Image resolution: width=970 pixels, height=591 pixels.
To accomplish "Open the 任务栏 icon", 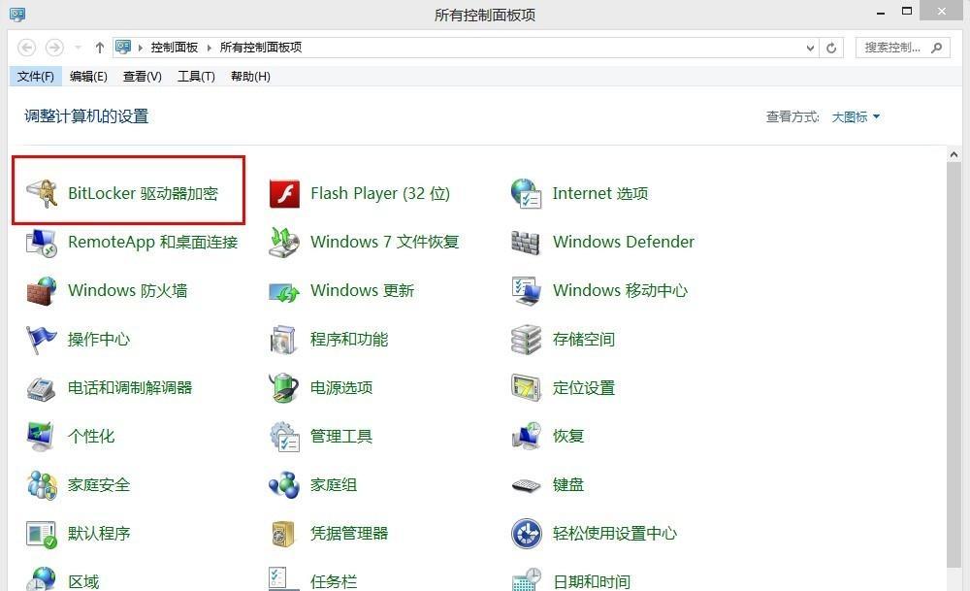I will tap(284, 578).
